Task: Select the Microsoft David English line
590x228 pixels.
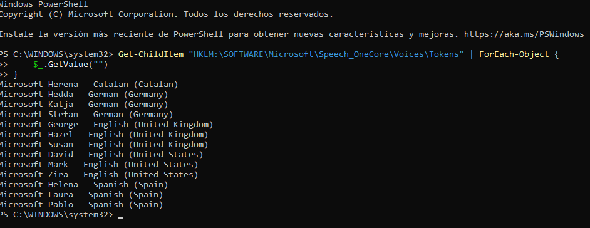Action: (x=101, y=155)
